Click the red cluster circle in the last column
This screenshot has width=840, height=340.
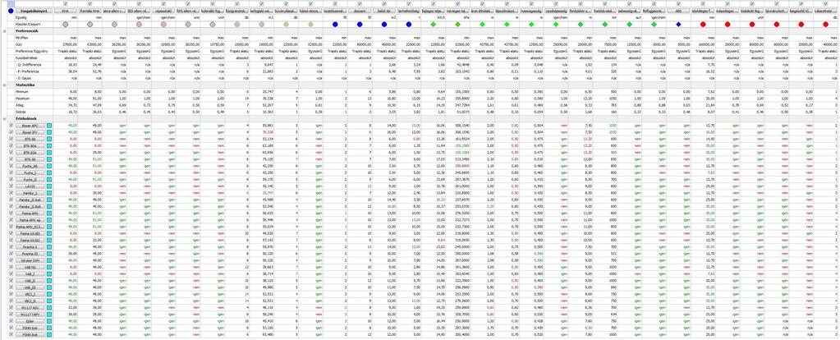(826, 25)
